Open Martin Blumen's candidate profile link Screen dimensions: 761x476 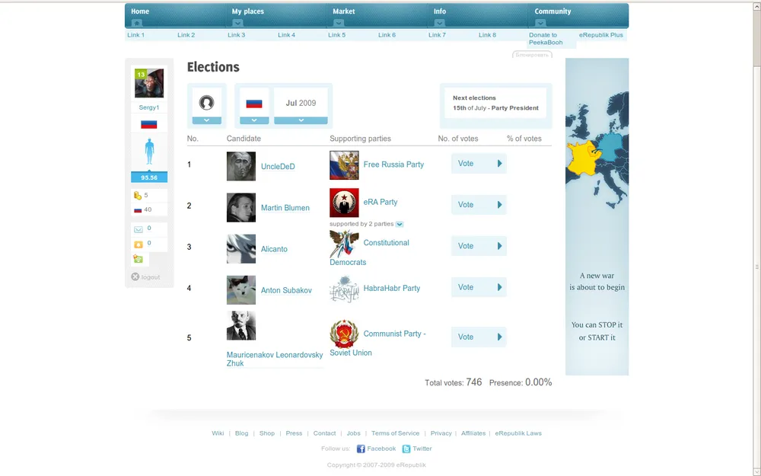click(x=285, y=208)
